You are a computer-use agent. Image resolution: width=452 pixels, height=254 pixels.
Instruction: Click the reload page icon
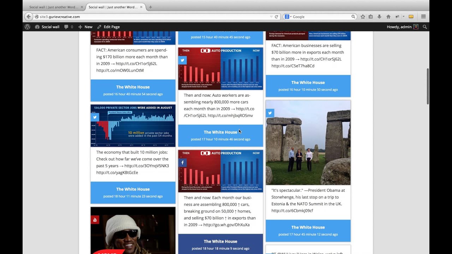(x=276, y=17)
